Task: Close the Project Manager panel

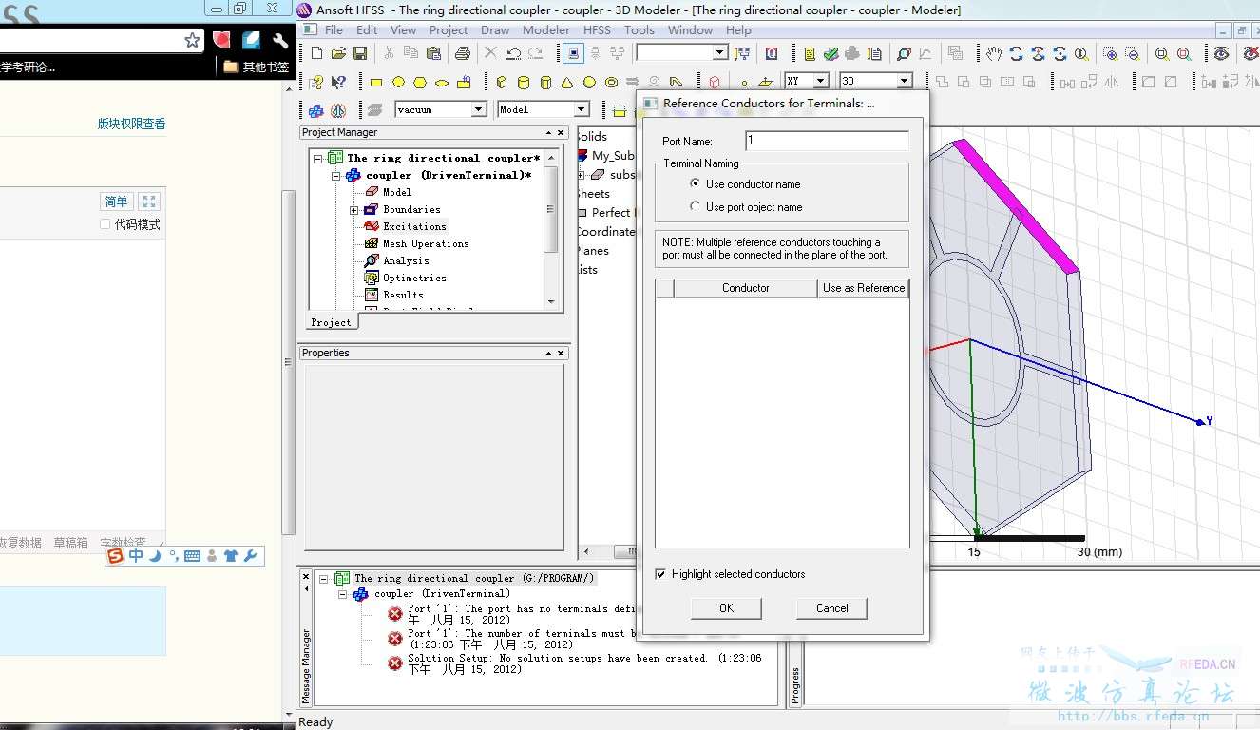Action: point(561,133)
